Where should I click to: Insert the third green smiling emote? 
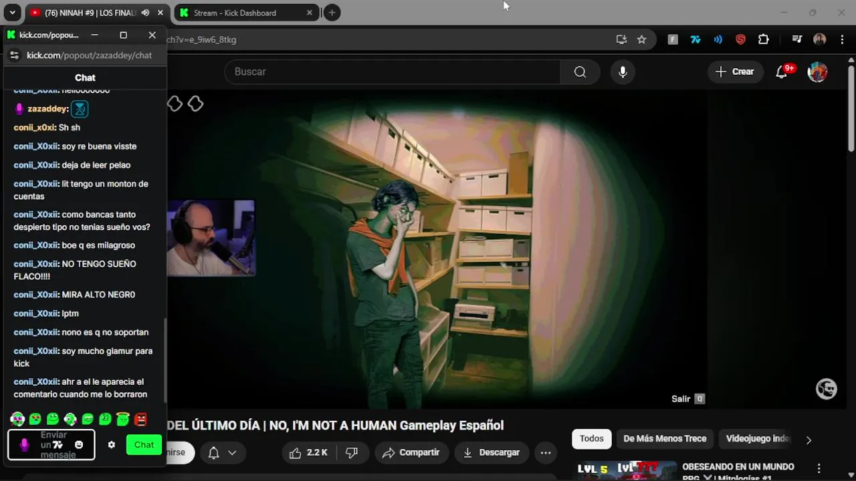click(53, 420)
